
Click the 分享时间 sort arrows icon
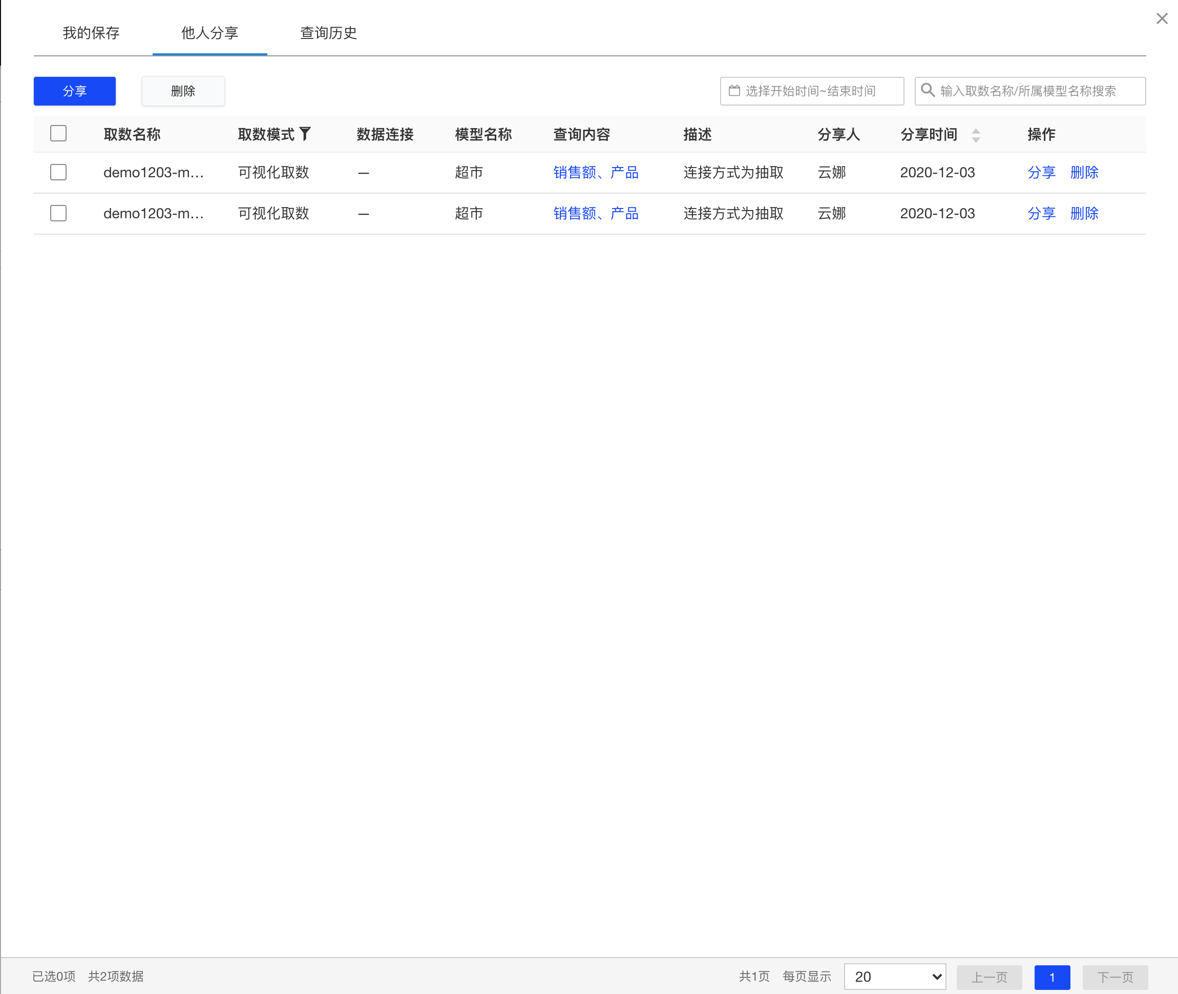976,135
